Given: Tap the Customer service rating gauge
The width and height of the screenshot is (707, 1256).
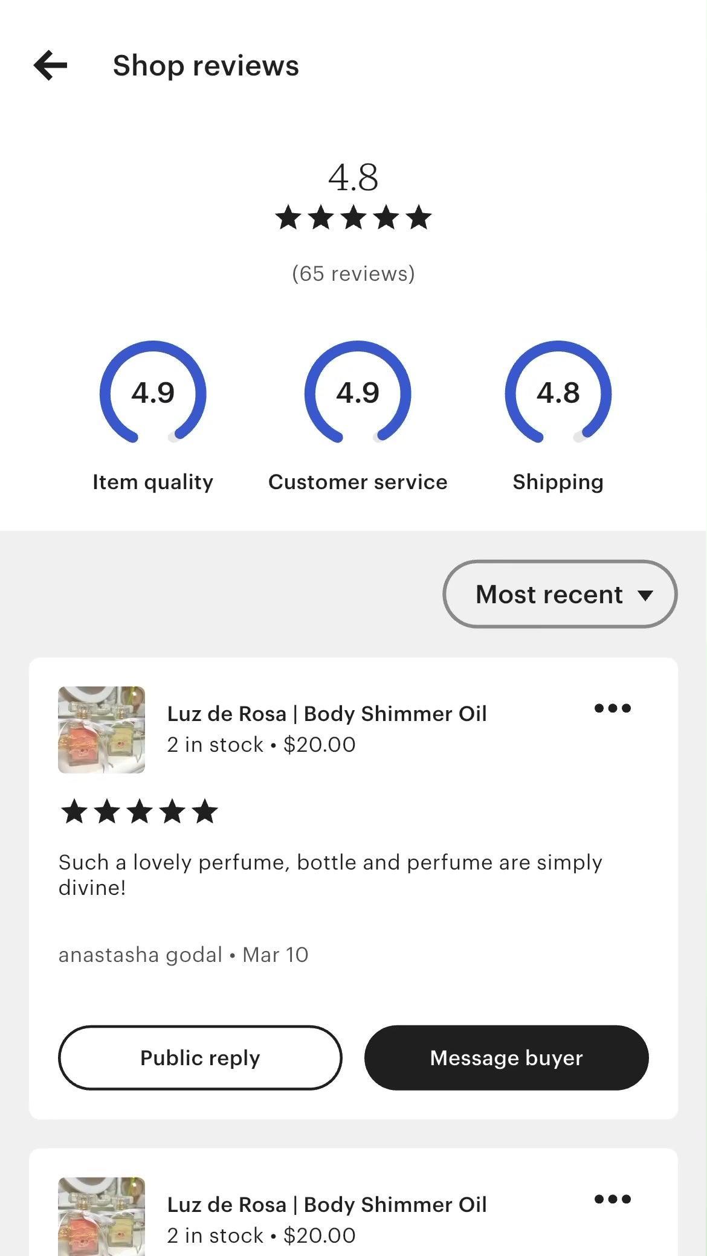Looking at the screenshot, I should tap(358, 392).
